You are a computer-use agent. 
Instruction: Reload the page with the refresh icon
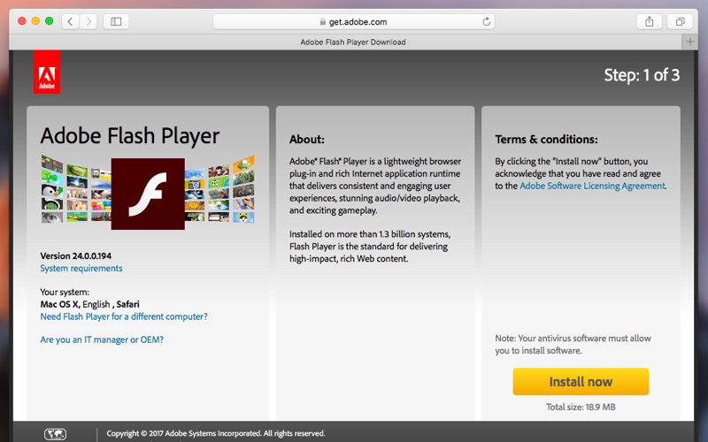pos(486,21)
